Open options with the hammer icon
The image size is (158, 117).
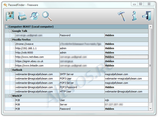coord(122,16)
